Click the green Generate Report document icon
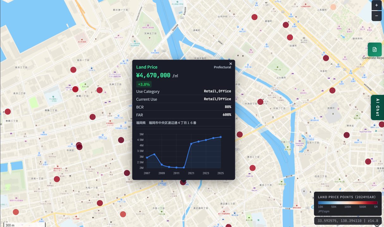 pos(375,49)
